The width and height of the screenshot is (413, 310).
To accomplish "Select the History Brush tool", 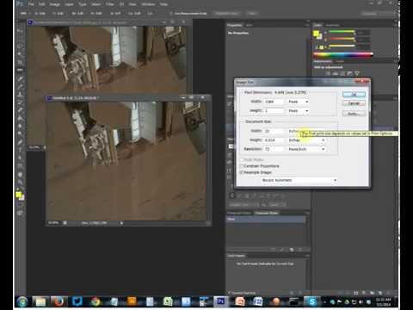I will [x=20, y=102].
